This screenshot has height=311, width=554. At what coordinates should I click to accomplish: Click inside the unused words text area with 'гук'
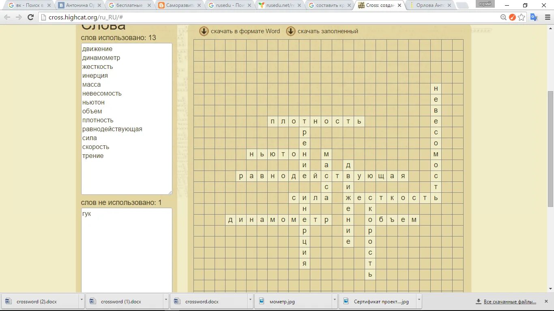click(127, 250)
